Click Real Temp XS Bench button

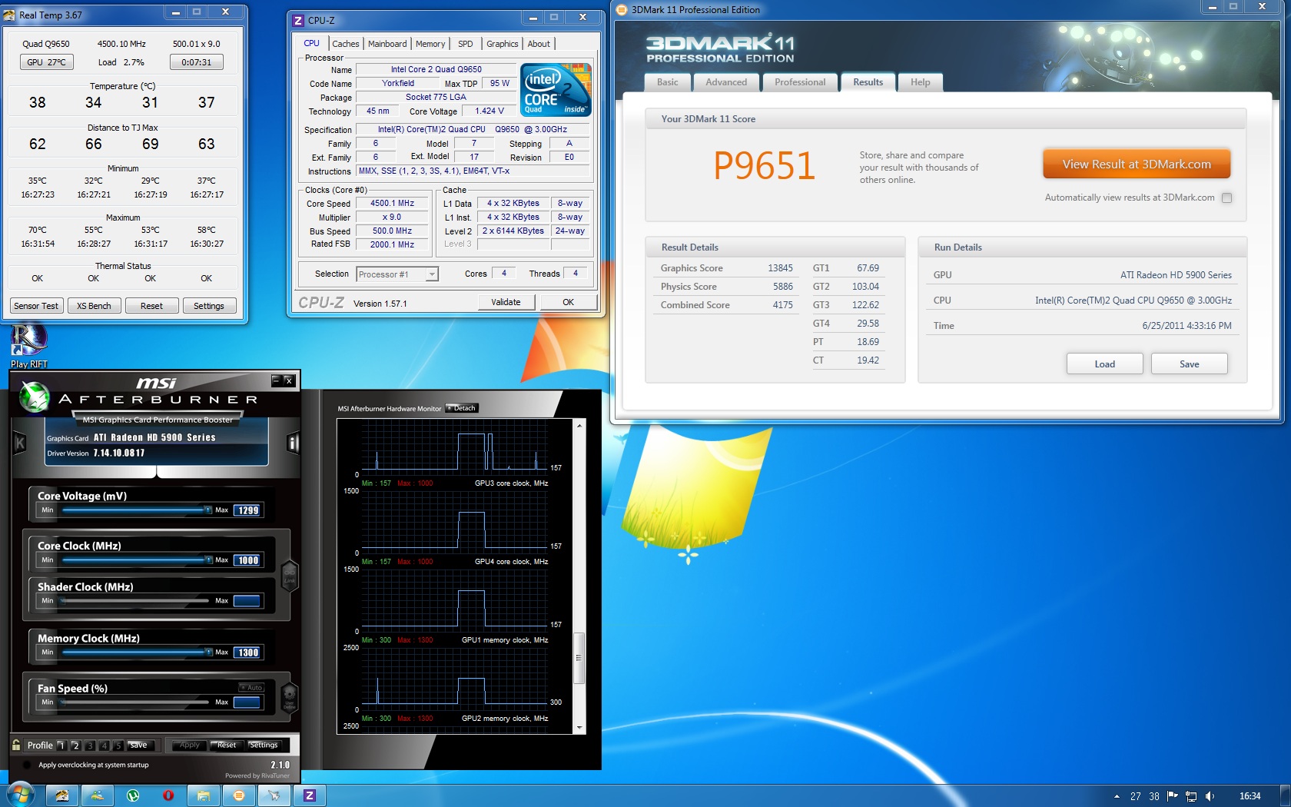click(x=94, y=306)
